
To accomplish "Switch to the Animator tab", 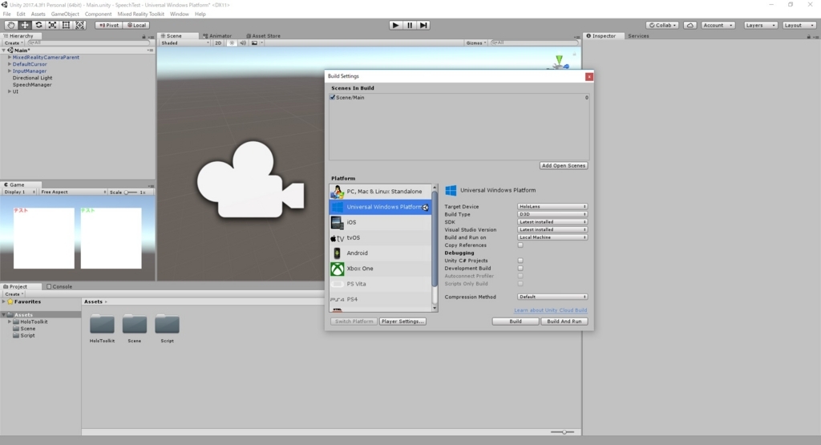I will pos(217,36).
